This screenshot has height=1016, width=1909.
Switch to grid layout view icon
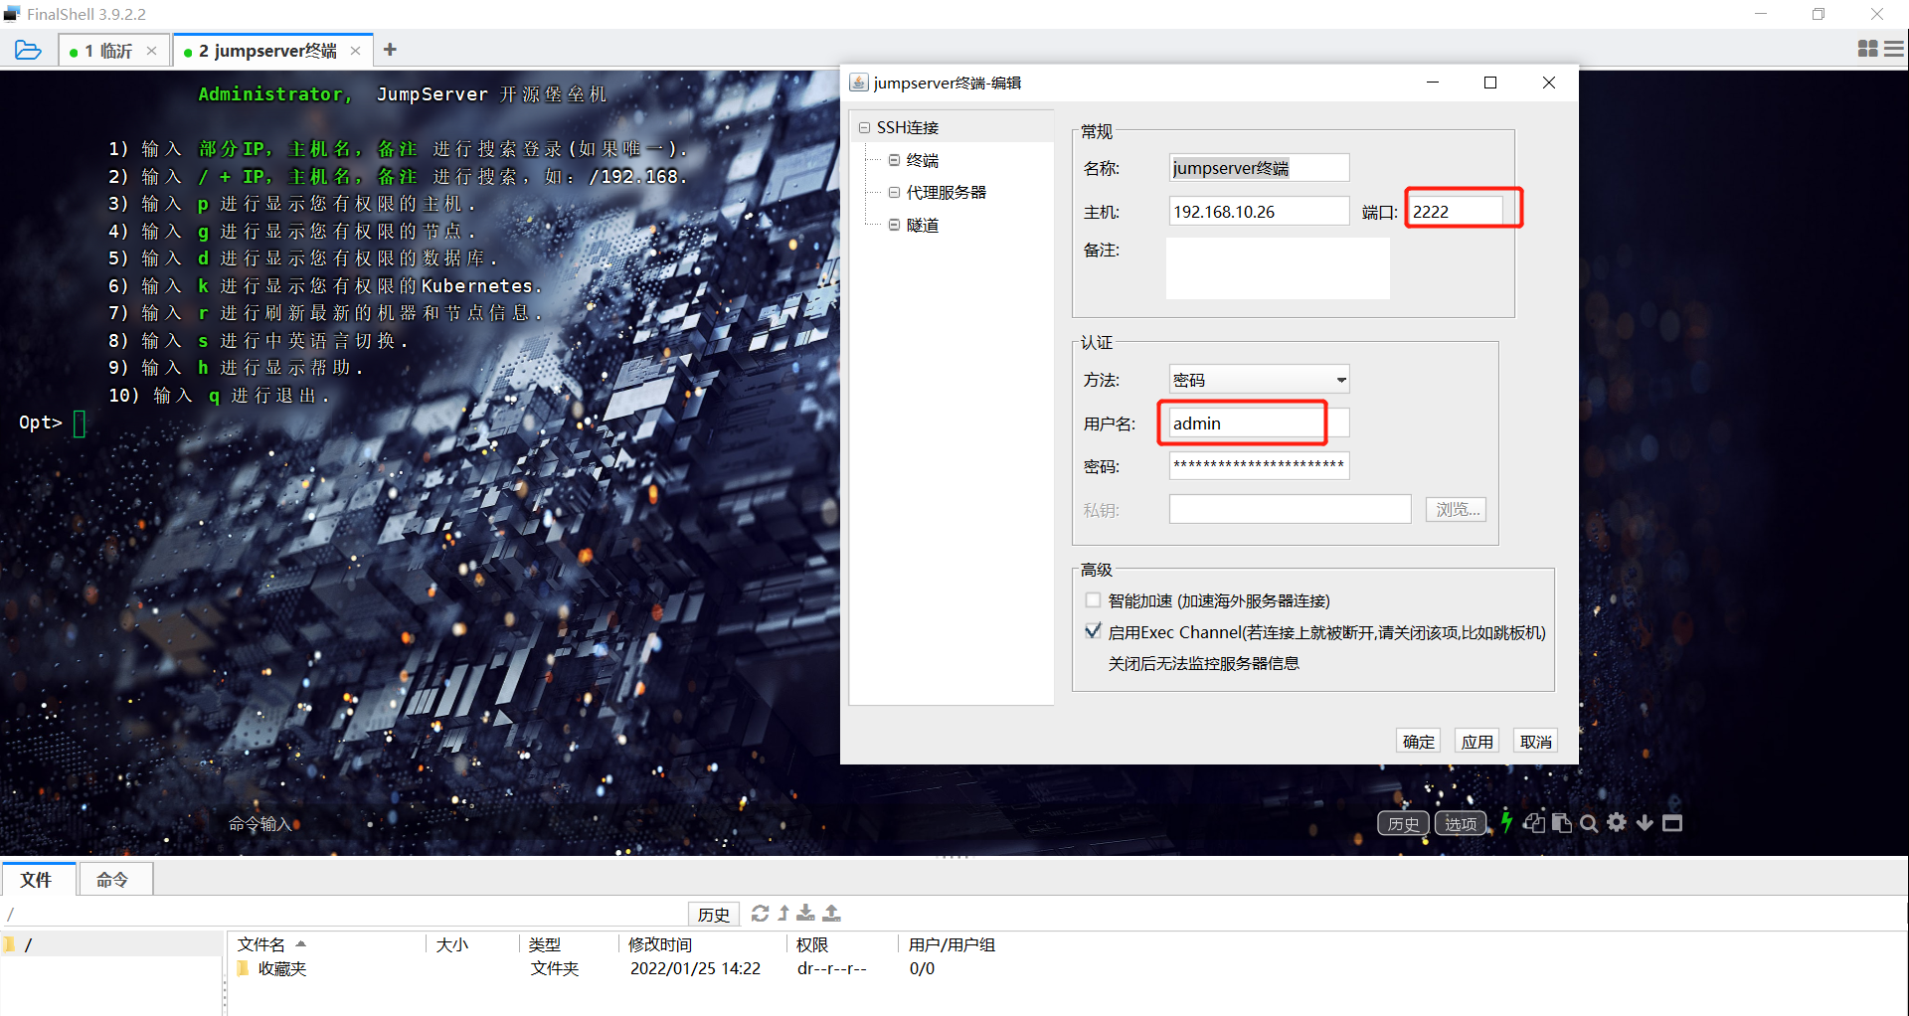(x=1867, y=49)
